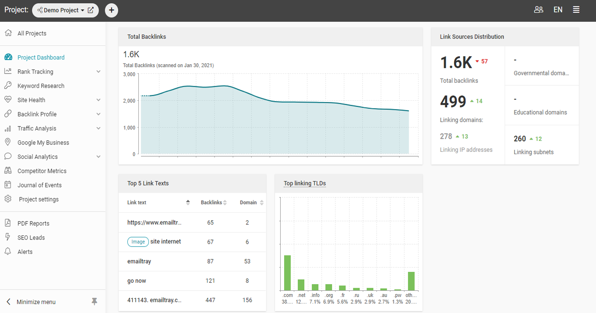This screenshot has width=596, height=313.
Task: Switch language using the EN button
Action: click(x=558, y=10)
